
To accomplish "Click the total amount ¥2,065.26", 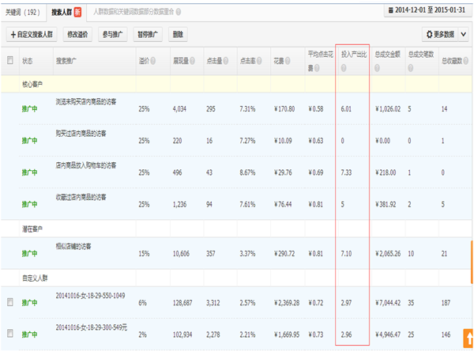I will click(x=388, y=254).
